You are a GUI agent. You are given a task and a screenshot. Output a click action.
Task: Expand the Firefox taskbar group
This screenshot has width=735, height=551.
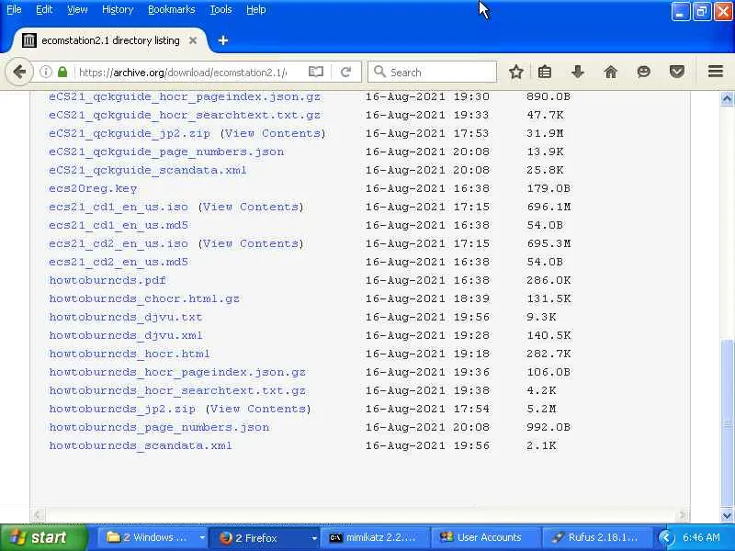click(x=313, y=538)
